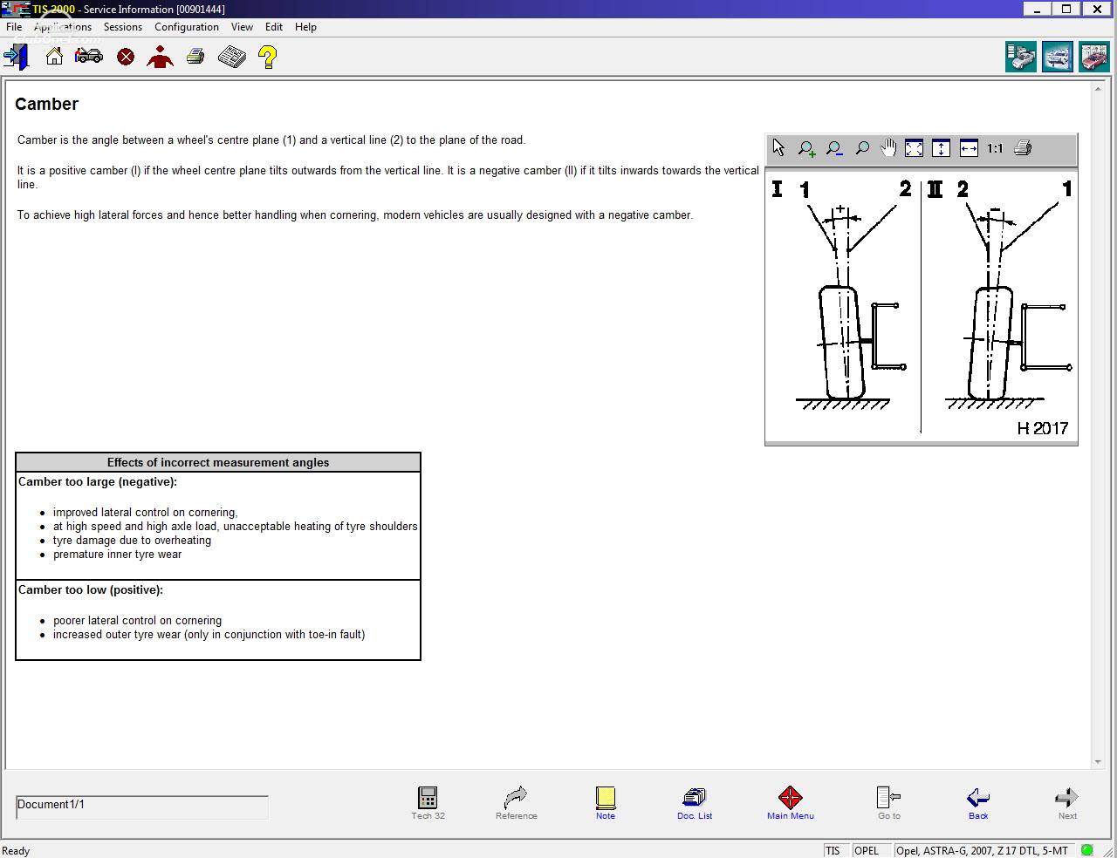
Task: Select the magnifier tool in image toolbar
Action: 862,148
